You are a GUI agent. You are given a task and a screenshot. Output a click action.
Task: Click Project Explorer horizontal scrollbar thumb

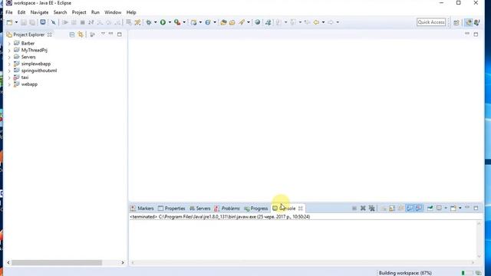tap(57, 262)
